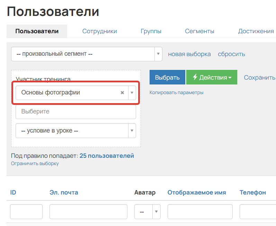Click the Аватар column header text
The height and width of the screenshot is (226, 276).
tap(145, 192)
